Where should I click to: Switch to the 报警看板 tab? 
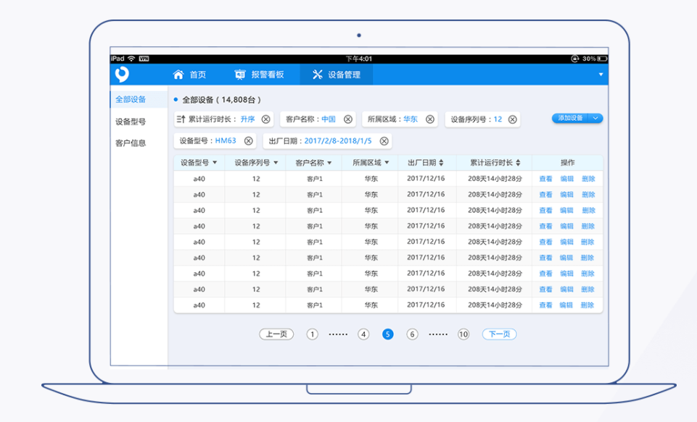(x=259, y=75)
